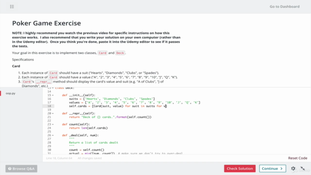Place cursor at end of line 18
This screenshot has height=175, width=311.
click(x=167, y=106)
